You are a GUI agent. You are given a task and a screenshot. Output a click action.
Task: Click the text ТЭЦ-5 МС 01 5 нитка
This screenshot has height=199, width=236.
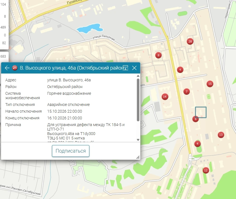point(66,138)
